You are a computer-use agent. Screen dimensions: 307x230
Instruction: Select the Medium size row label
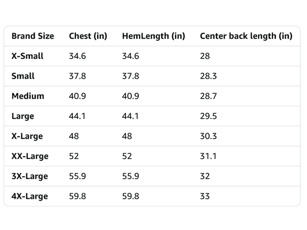coord(28,96)
